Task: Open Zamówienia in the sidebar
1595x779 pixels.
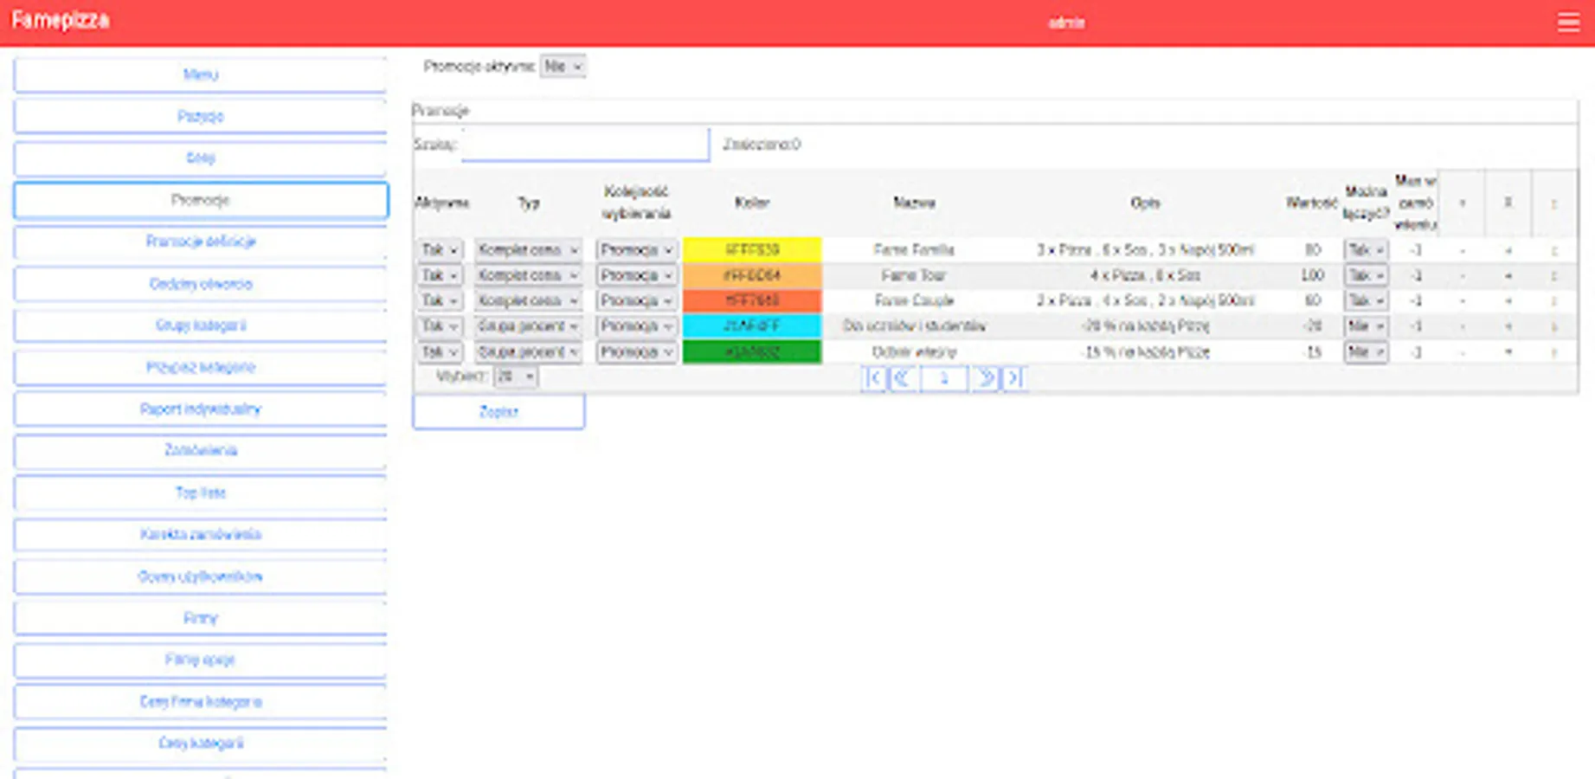Action: 201,451
